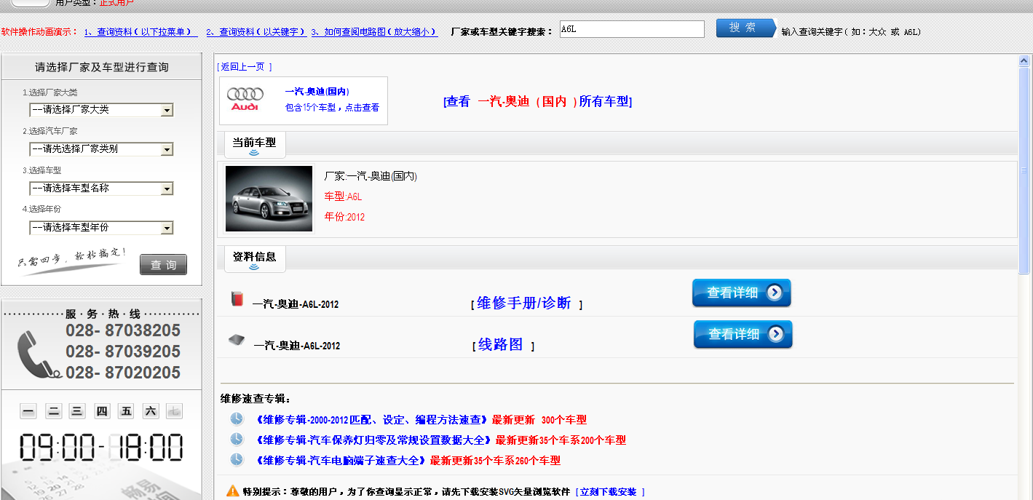
Task: Open 查看详细 for 维修手册/诊断
Action: (x=741, y=293)
